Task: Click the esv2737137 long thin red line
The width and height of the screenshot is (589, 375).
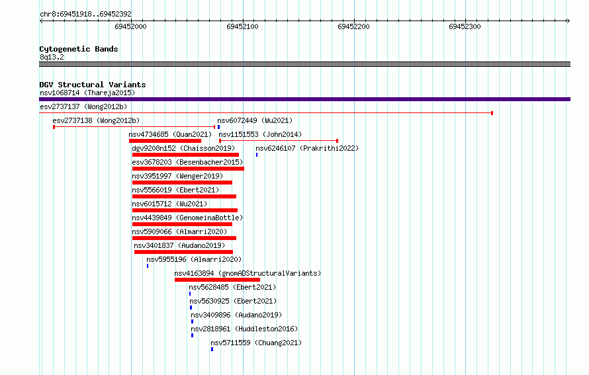Action: (x=266, y=113)
